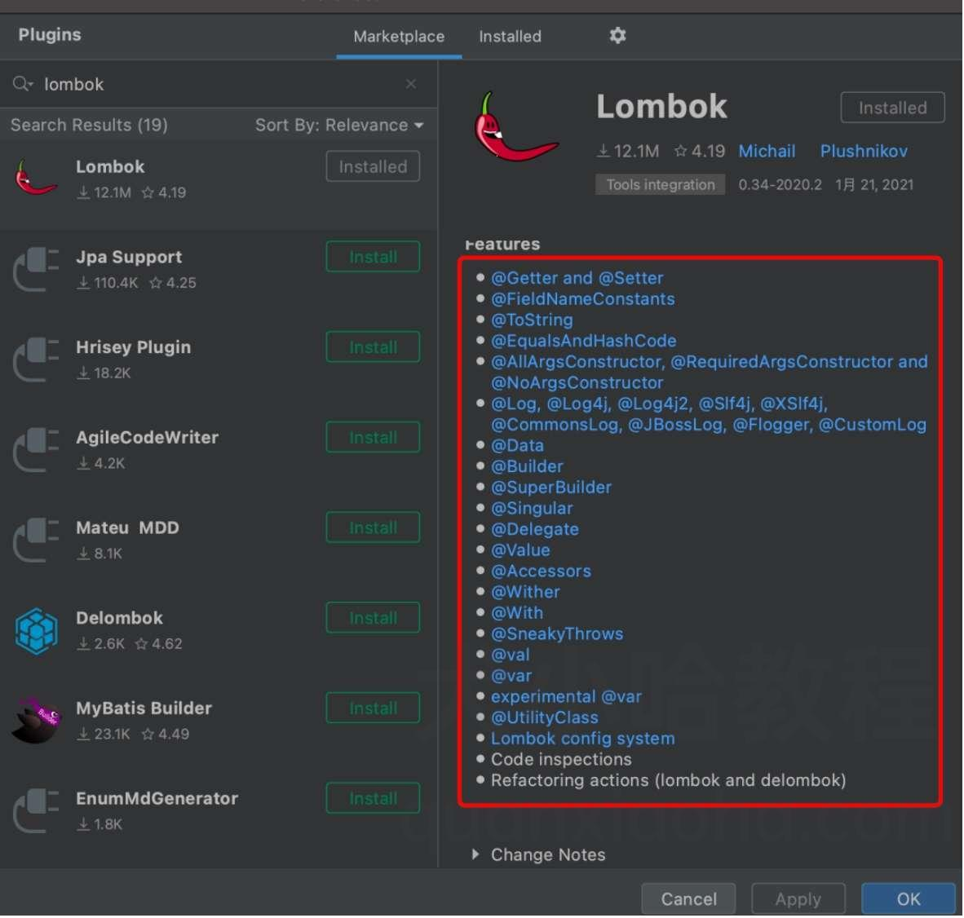Click the Jpa Support plug icon
Image resolution: width=964 pixels, height=918 pixels.
click(36, 270)
